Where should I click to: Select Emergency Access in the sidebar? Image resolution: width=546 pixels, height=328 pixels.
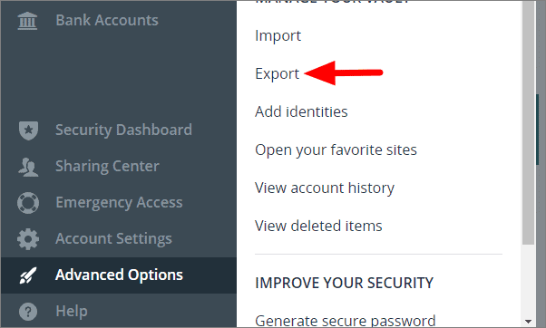click(119, 202)
